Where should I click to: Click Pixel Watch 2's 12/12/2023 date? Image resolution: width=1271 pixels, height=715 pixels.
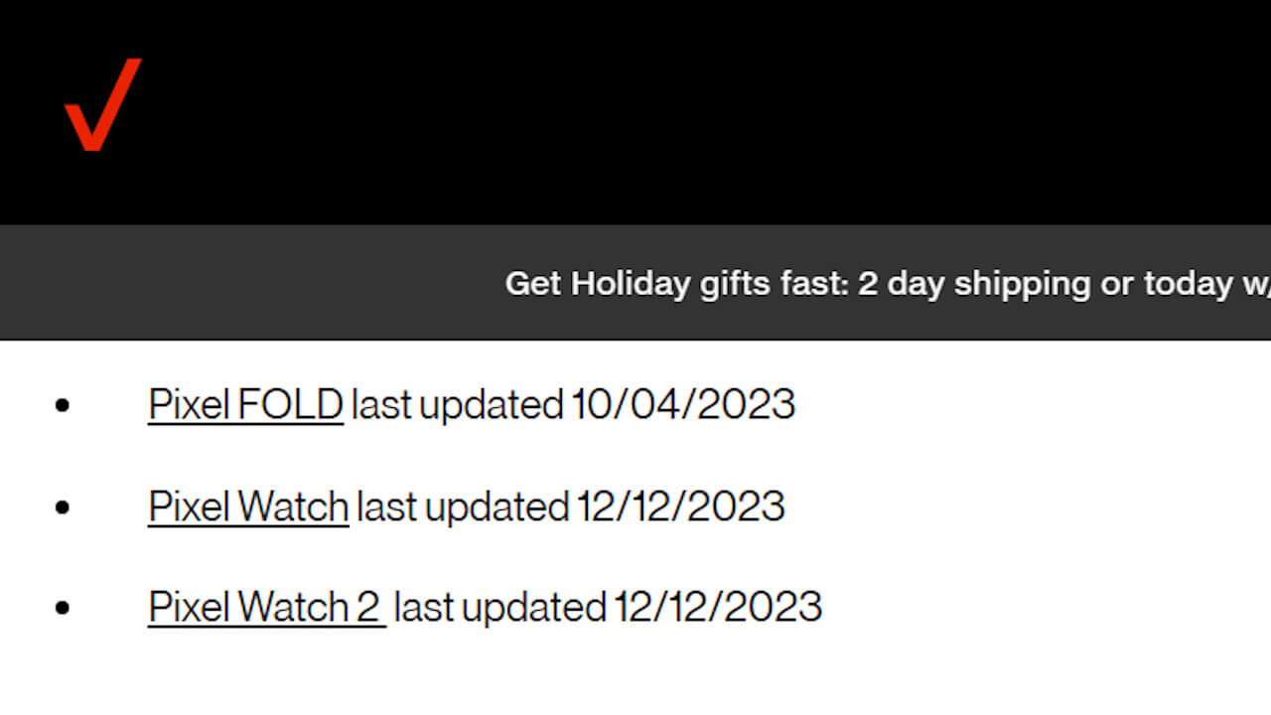tap(718, 608)
